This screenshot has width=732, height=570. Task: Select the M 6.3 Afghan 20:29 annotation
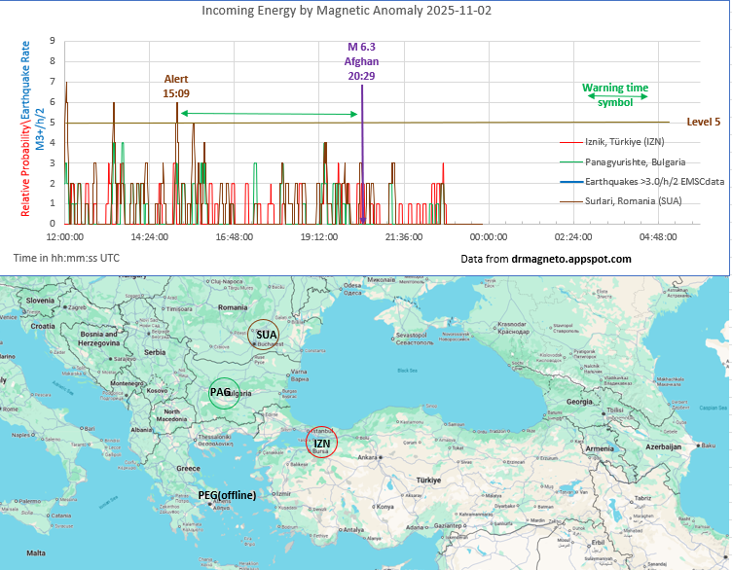click(362, 60)
